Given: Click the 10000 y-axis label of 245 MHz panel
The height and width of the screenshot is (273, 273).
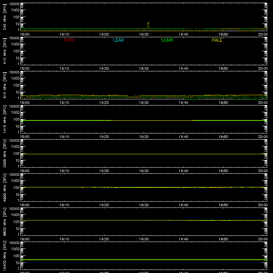Looking at the screenshot, I should [x=14, y=4].
